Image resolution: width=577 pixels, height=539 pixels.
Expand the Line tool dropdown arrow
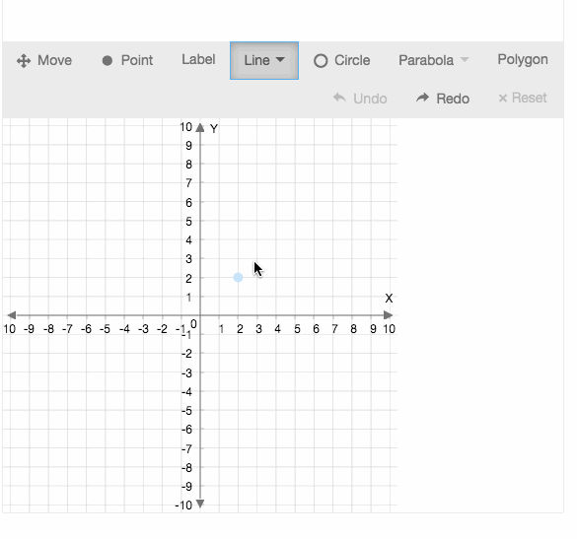pos(280,59)
